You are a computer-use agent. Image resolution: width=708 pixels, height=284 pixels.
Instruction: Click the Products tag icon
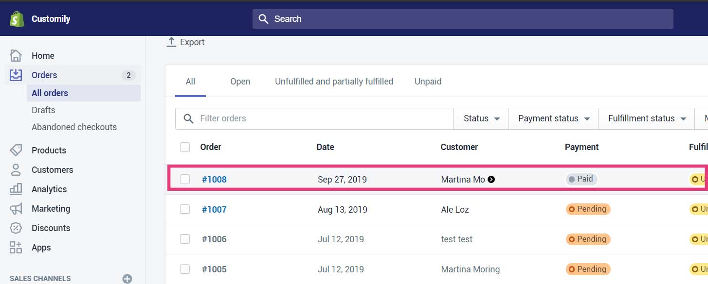[16, 150]
